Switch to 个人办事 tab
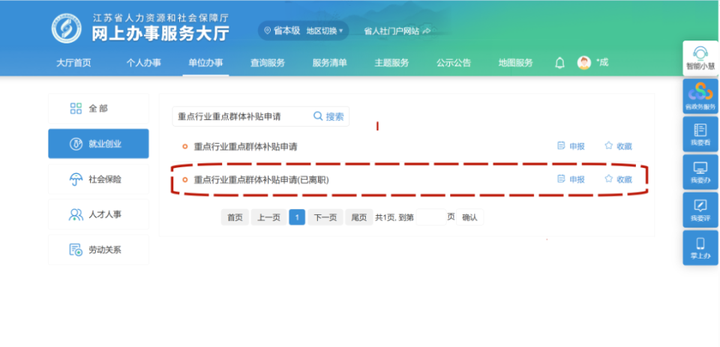The image size is (720, 347). pos(144,63)
